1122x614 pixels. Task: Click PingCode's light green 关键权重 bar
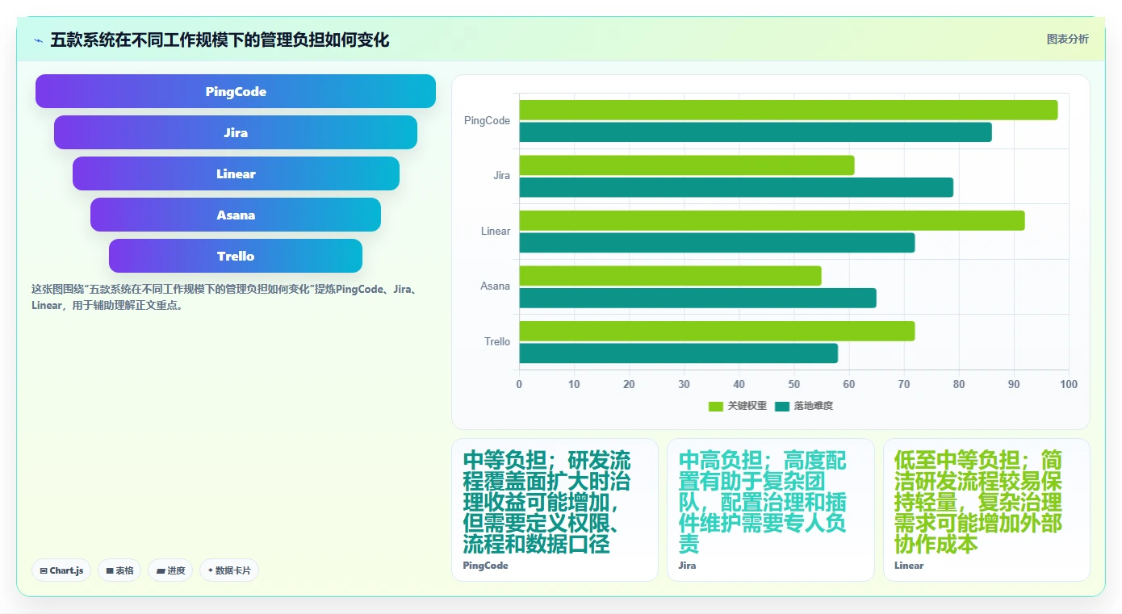[x=788, y=110]
